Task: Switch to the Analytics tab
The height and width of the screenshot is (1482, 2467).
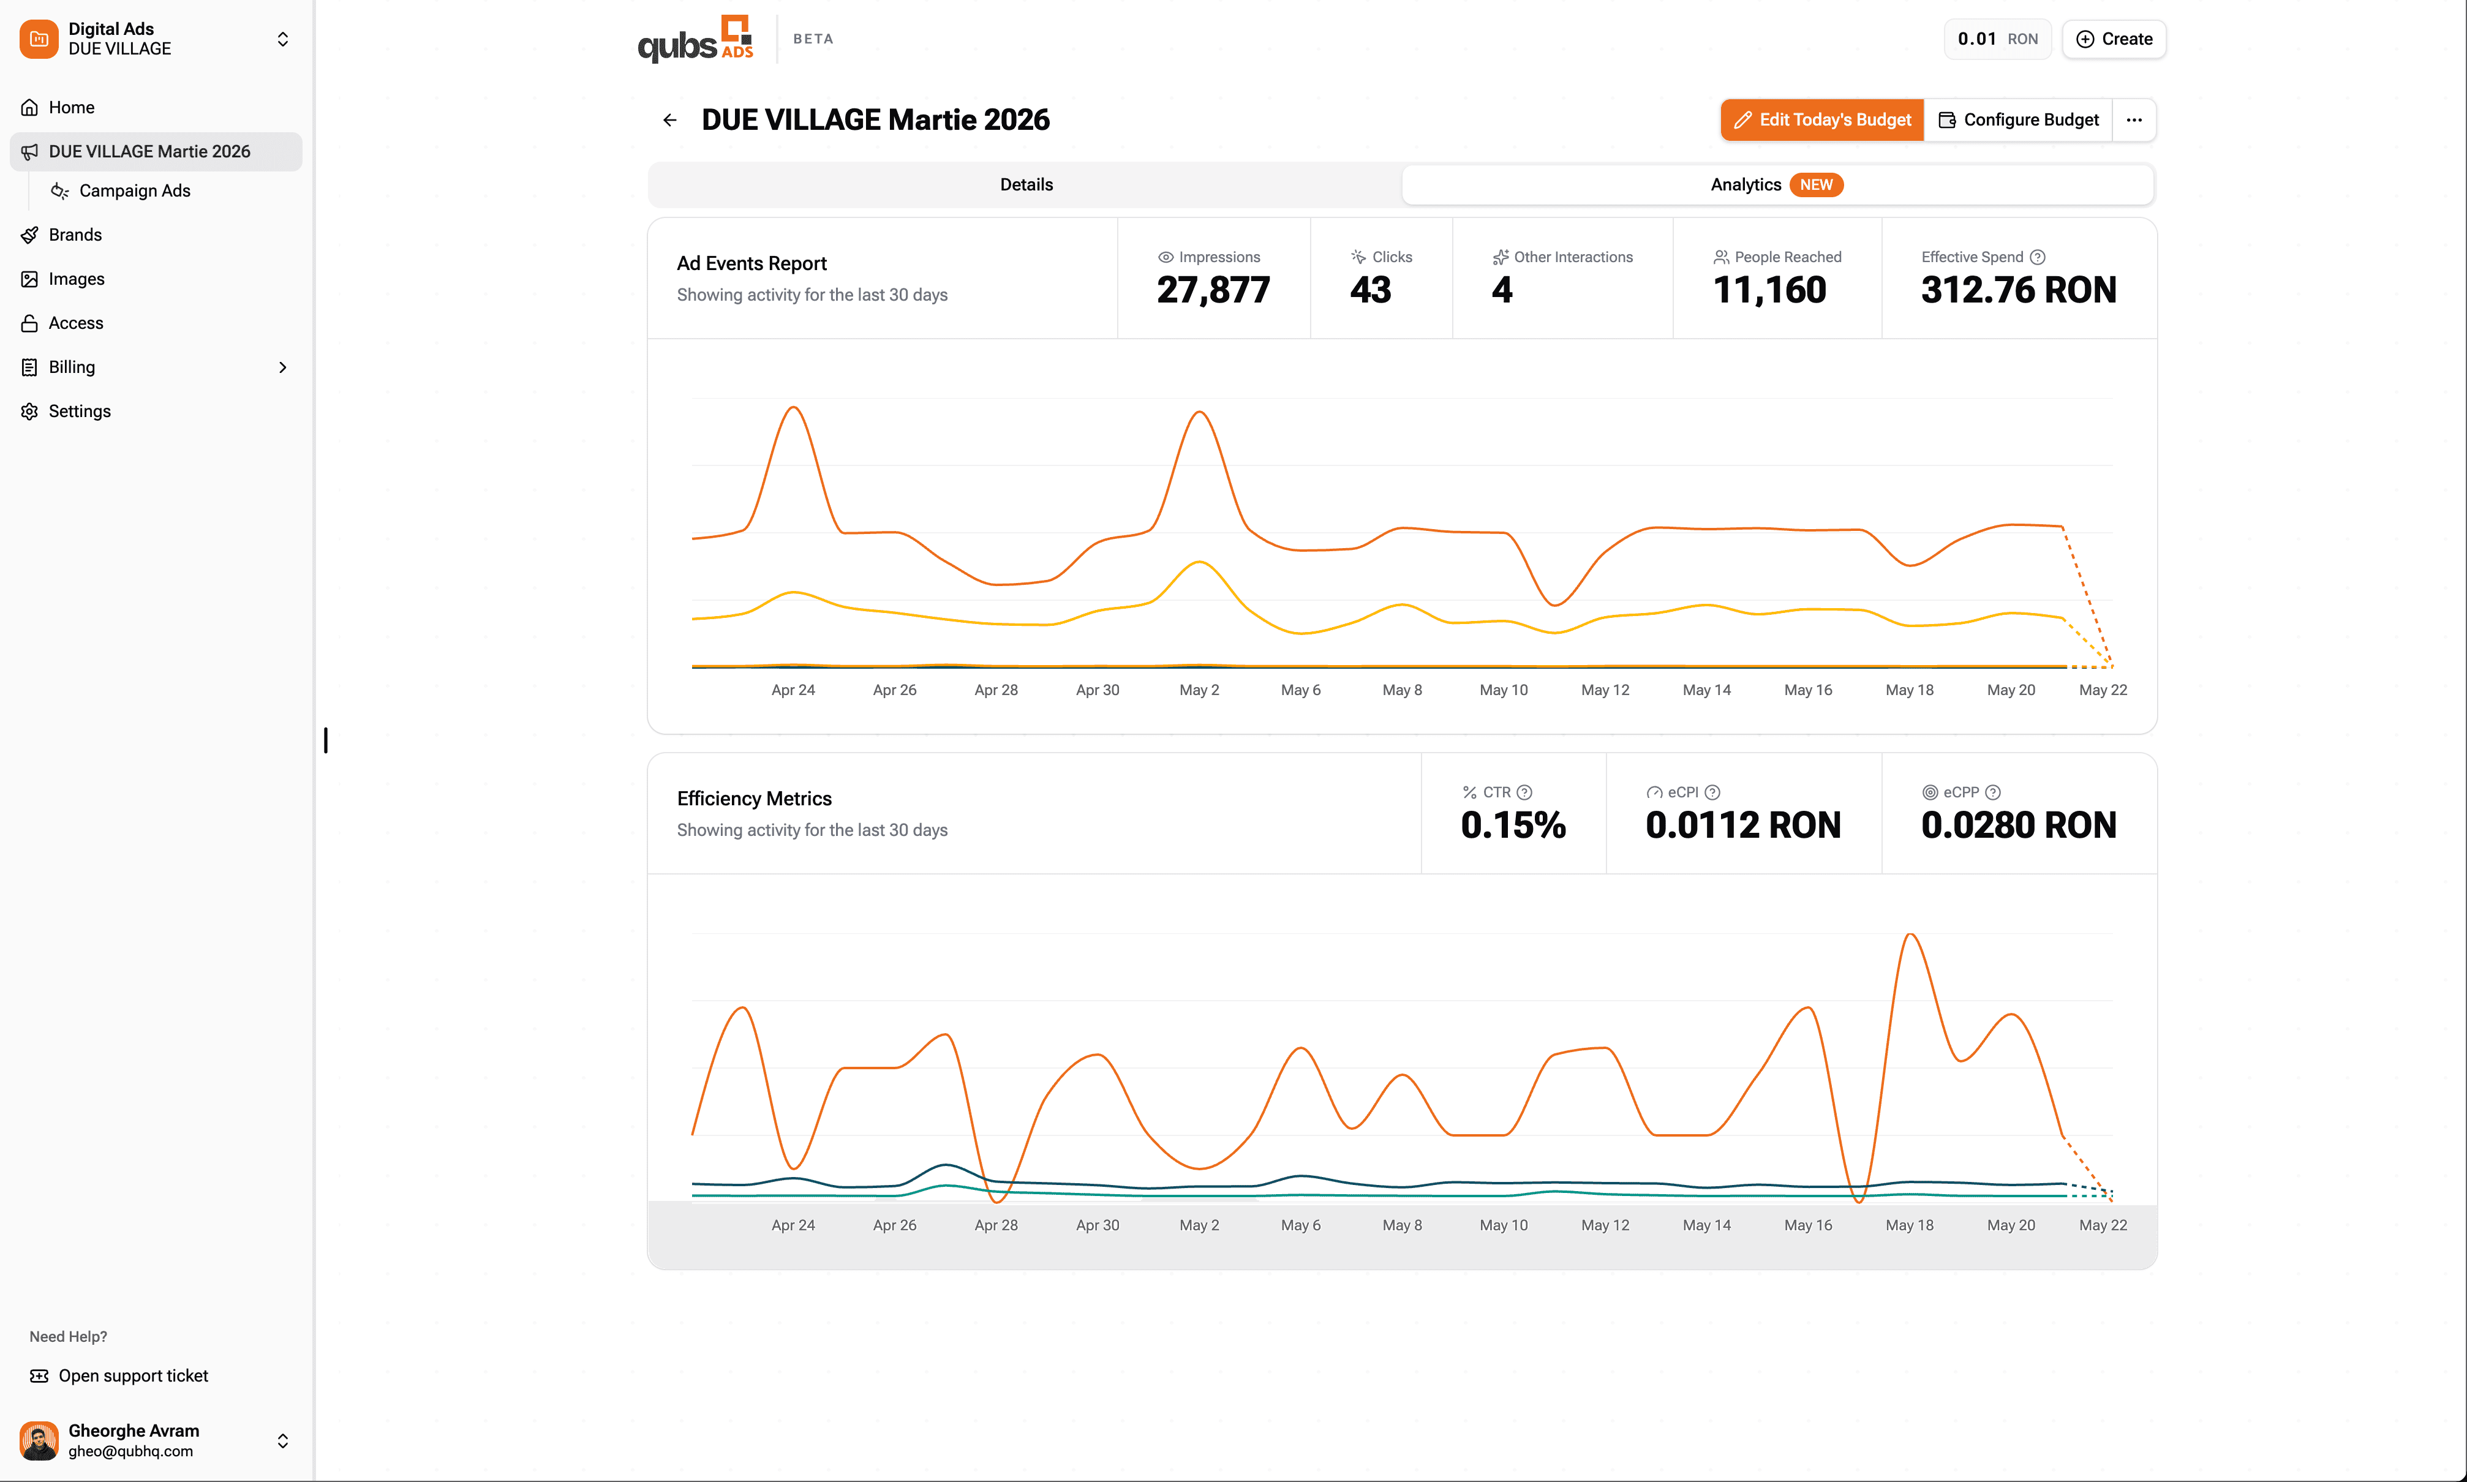Action: tap(1777, 185)
